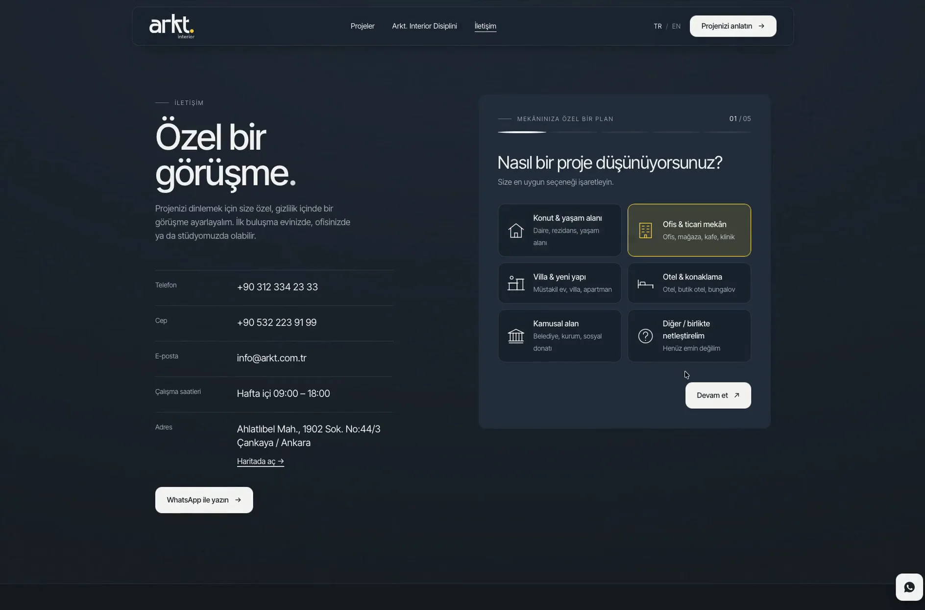Click the MEKÂNINIZA ÖZEL BİR PLAN label
The image size is (925, 610).
click(x=565, y=119)
